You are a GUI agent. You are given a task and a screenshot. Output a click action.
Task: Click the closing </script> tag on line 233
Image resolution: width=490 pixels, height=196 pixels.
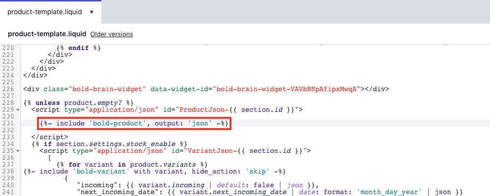pos(49,137)
